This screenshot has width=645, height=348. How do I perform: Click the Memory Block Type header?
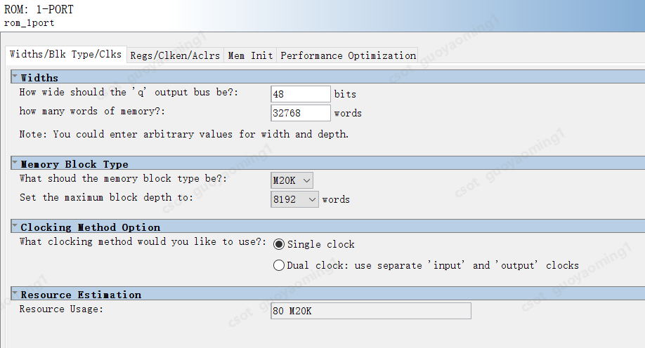point(74,163)
